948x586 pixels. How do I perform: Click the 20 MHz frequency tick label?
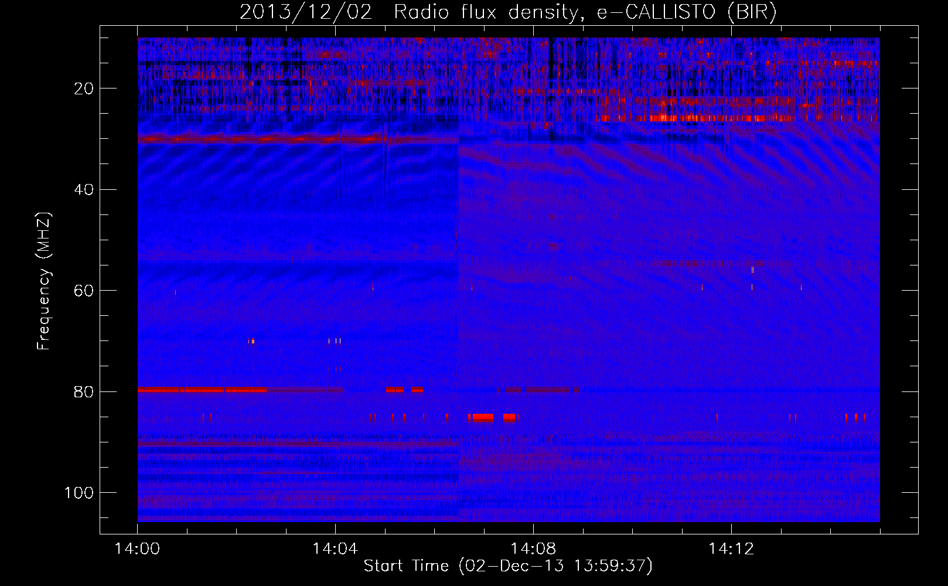click(84, 88)
